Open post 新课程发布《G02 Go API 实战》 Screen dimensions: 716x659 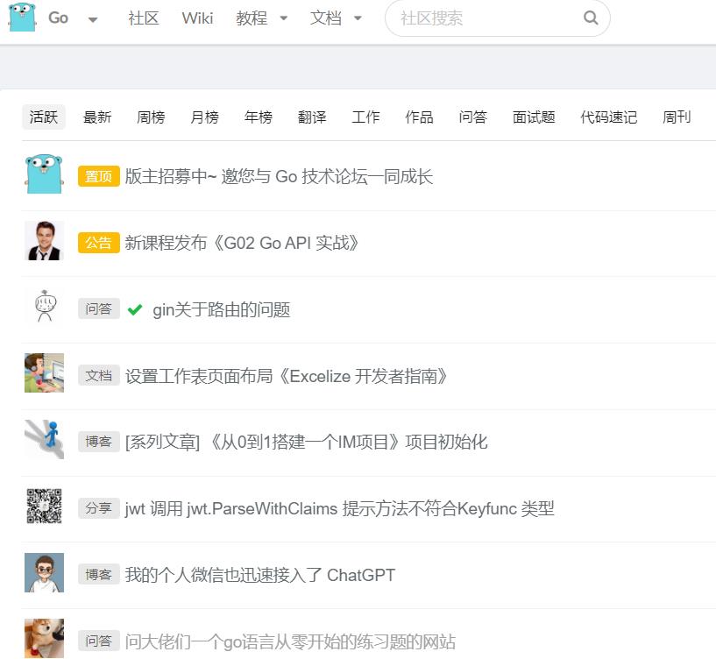[242, 243]
